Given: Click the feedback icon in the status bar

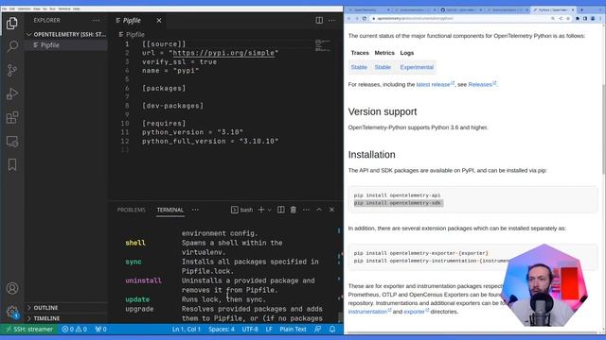Looking at the screenshot, I should click(x=318, y=330).
